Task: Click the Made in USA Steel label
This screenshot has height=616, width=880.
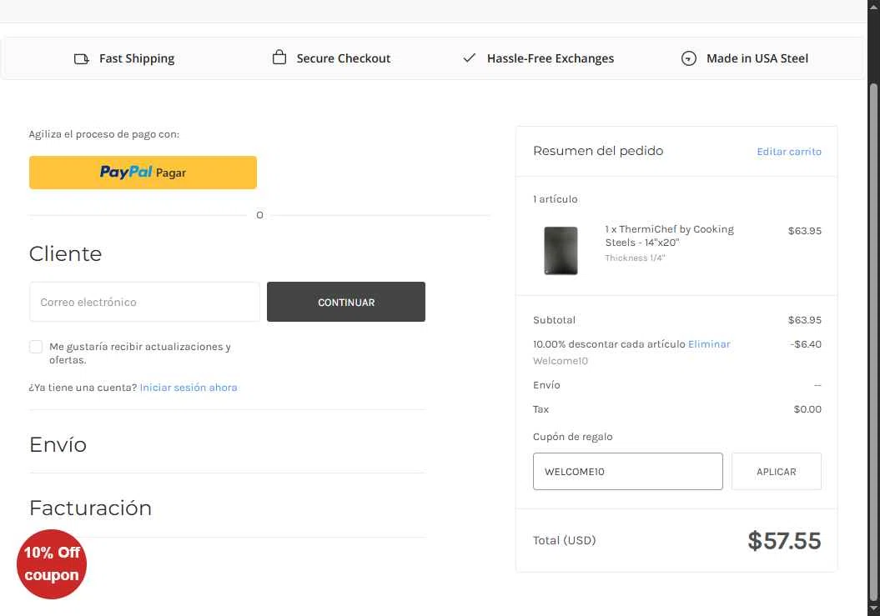Action: tap(757, 58)
